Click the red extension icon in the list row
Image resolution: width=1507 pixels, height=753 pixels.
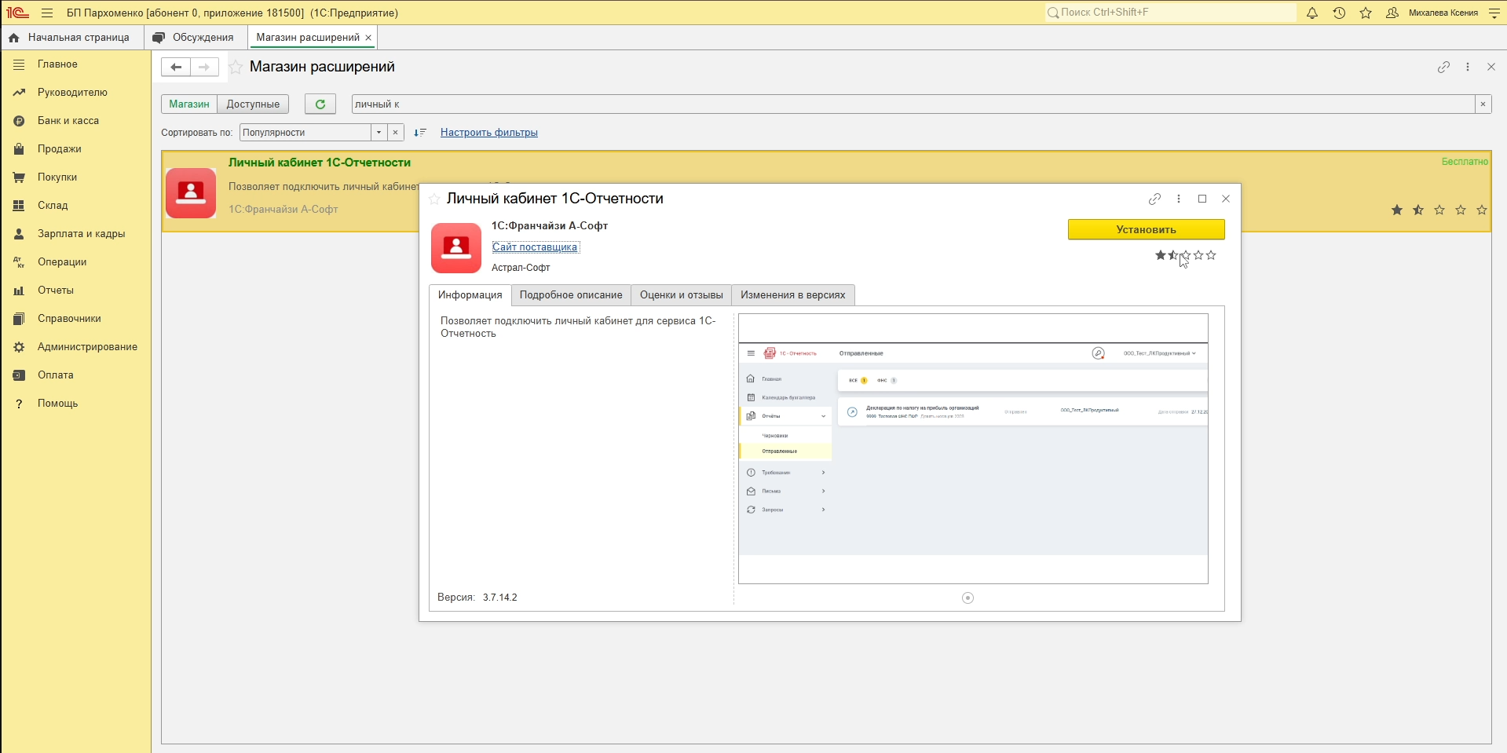point(191,192)
